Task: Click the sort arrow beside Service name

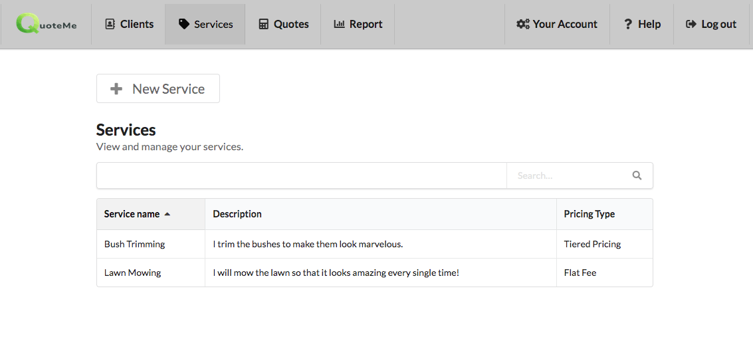Action: coord(167,214)
